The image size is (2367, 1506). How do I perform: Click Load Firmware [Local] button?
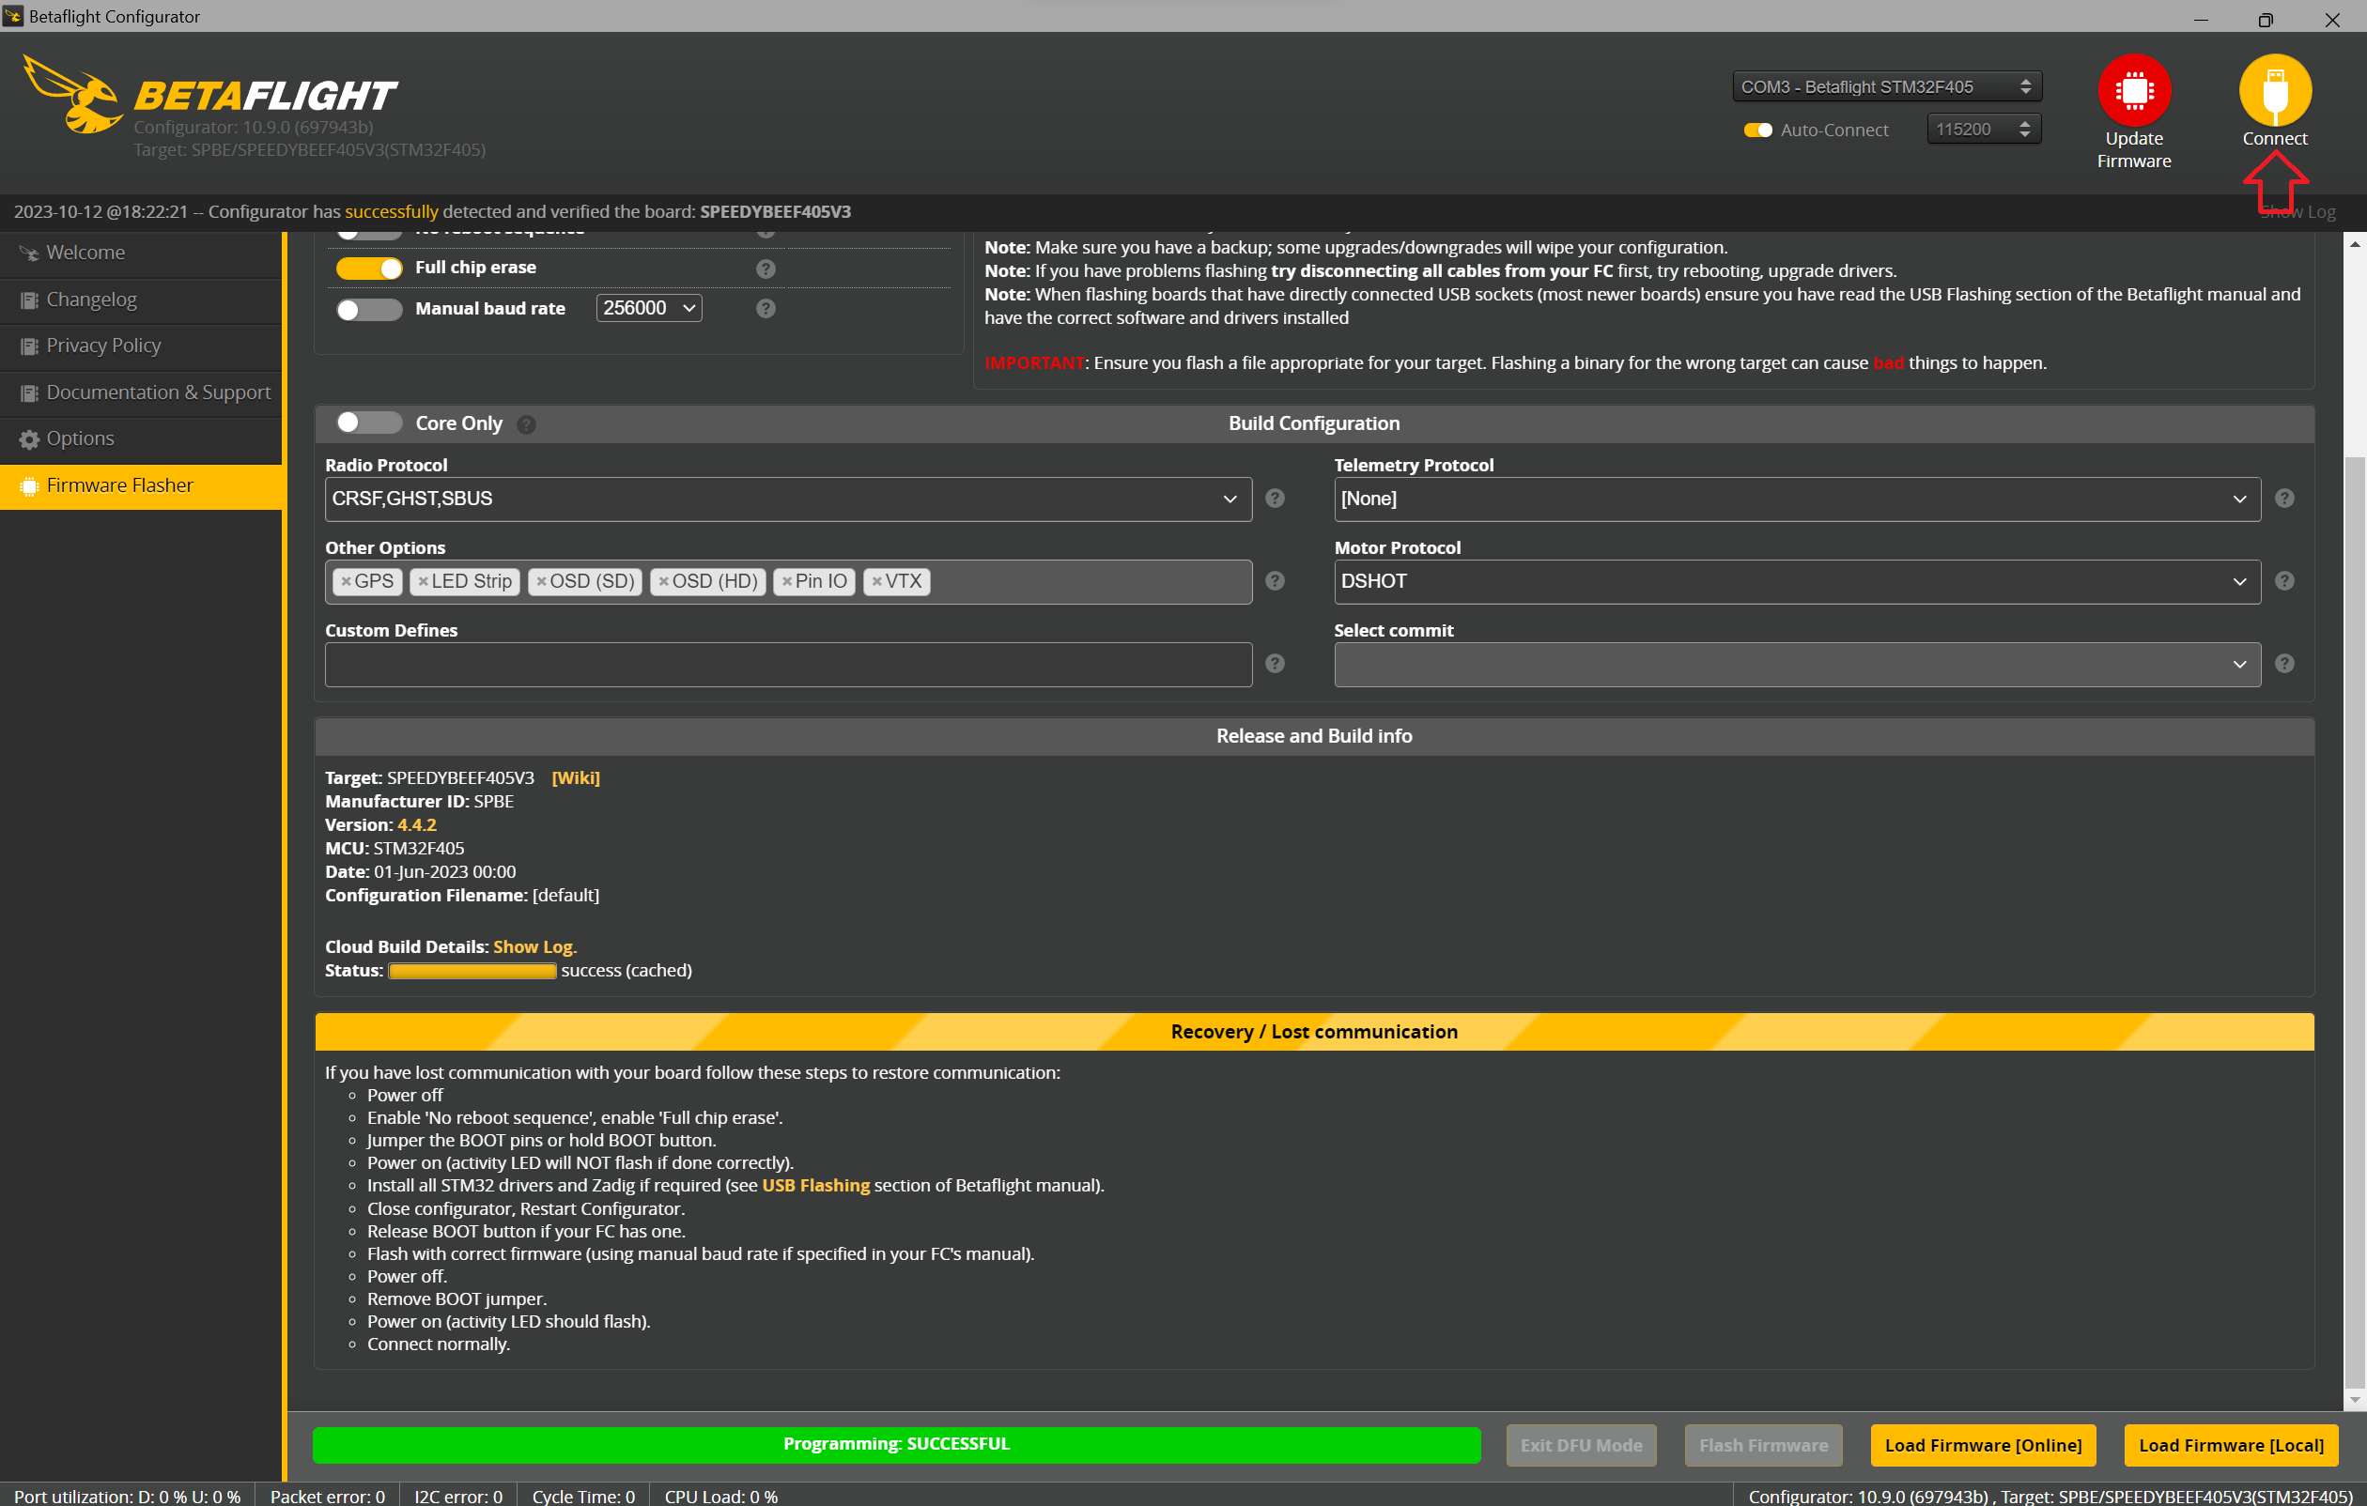(2231, 1445)
